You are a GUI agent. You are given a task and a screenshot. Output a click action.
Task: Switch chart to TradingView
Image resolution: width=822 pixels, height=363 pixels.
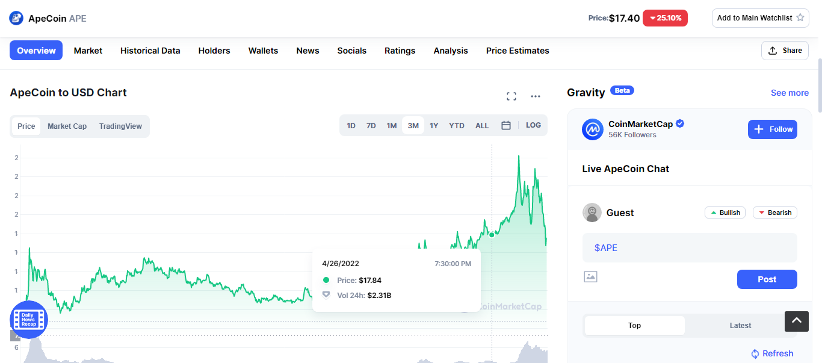(x=120, y=126)
